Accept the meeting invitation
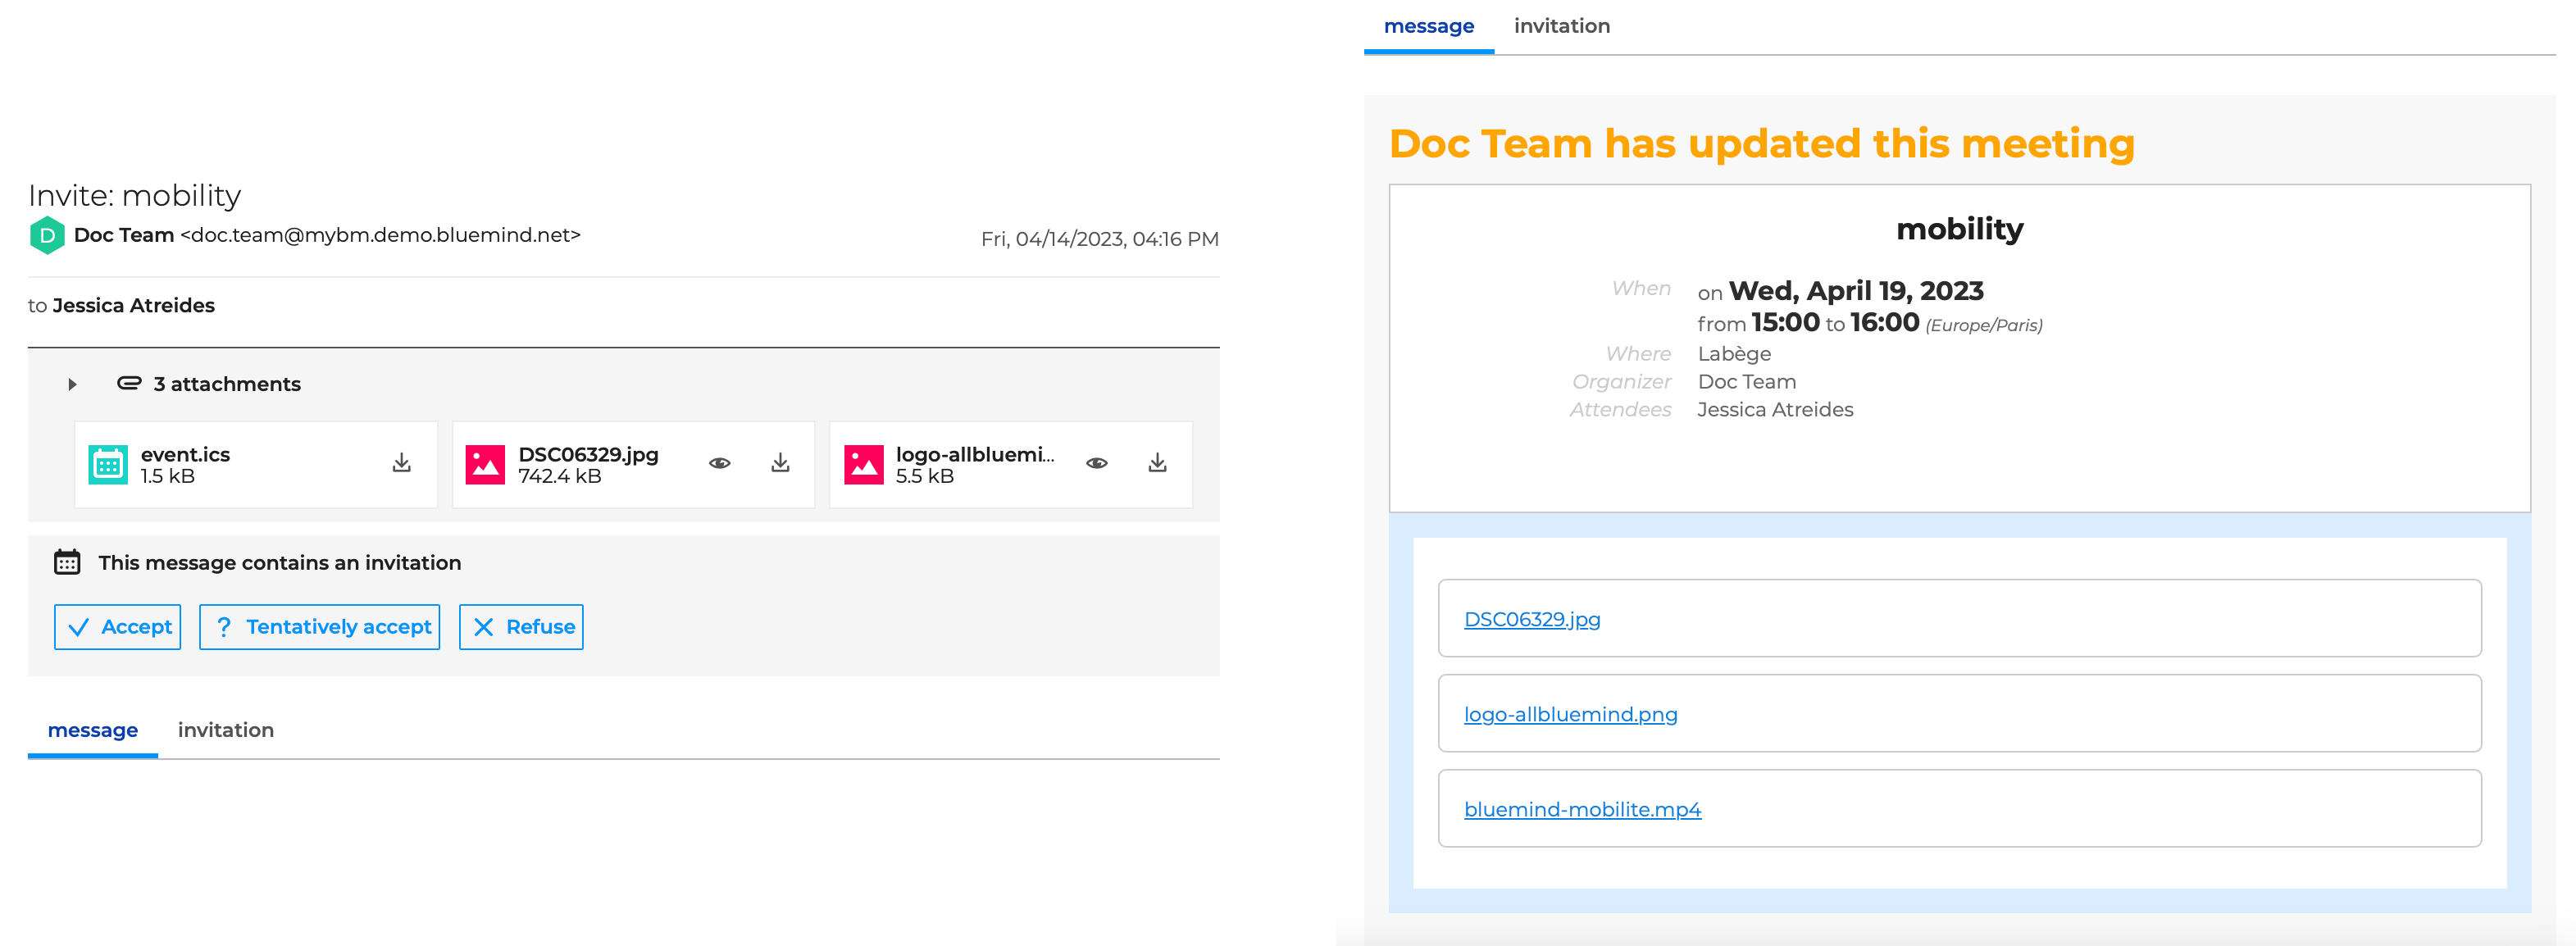This screenshot has width=2576, height=946. pyautogui.click(x=118, y=627)
